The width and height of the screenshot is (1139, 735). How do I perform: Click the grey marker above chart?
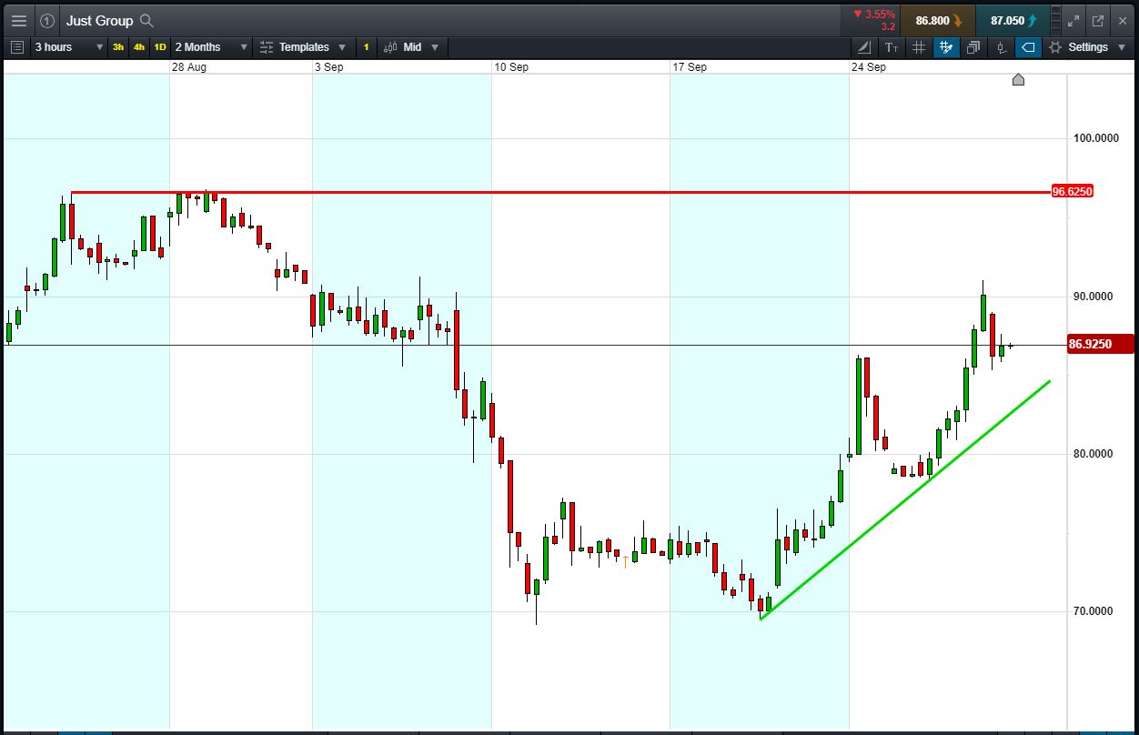[x=1018, y=80]
